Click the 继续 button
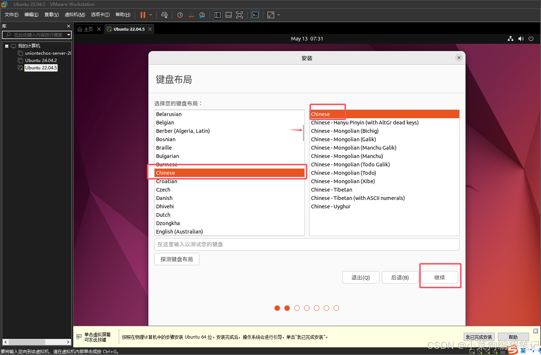Image resolution: width=541 pixels, height=355 pixels. point(440,277)
